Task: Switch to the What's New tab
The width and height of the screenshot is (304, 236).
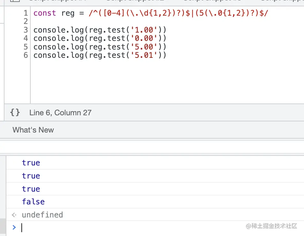Action: tap(33, 130)
